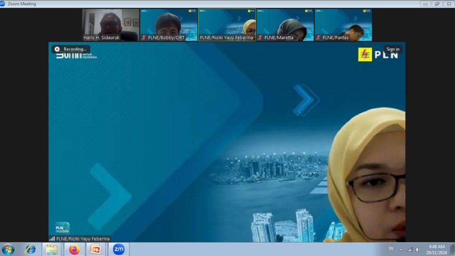Viewport: 455px width, 256px height.
Task: Switch to the presentation app in the taskbar
Action: (x=96, y=249)
